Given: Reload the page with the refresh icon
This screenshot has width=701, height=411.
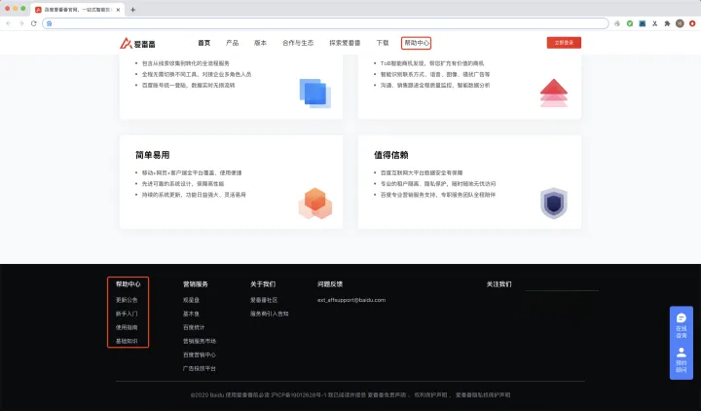Looking at the screenshot, I should [33, 23].
